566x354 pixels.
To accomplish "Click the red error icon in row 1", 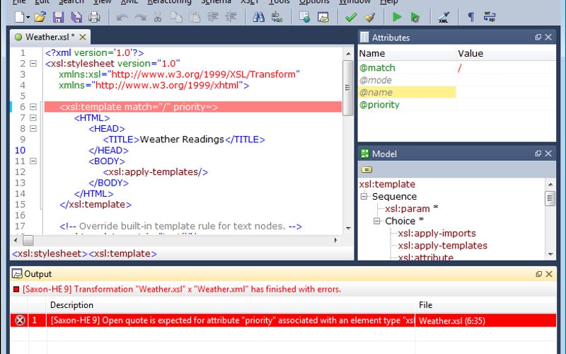I will click(x=20, y=321).
